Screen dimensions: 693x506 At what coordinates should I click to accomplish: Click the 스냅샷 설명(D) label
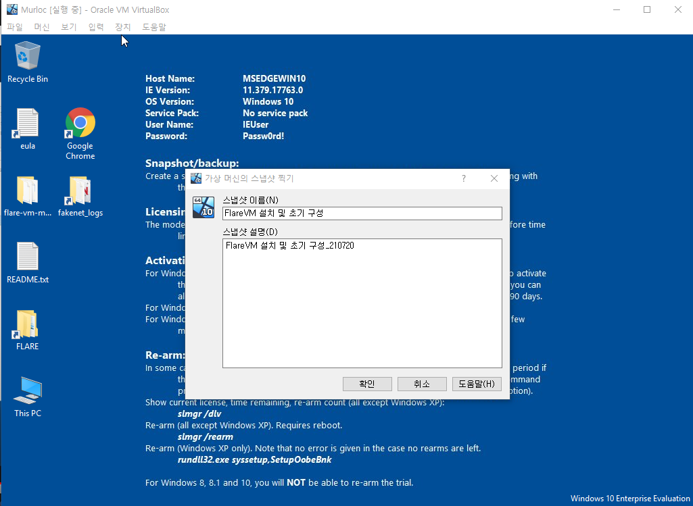point(250,232)
